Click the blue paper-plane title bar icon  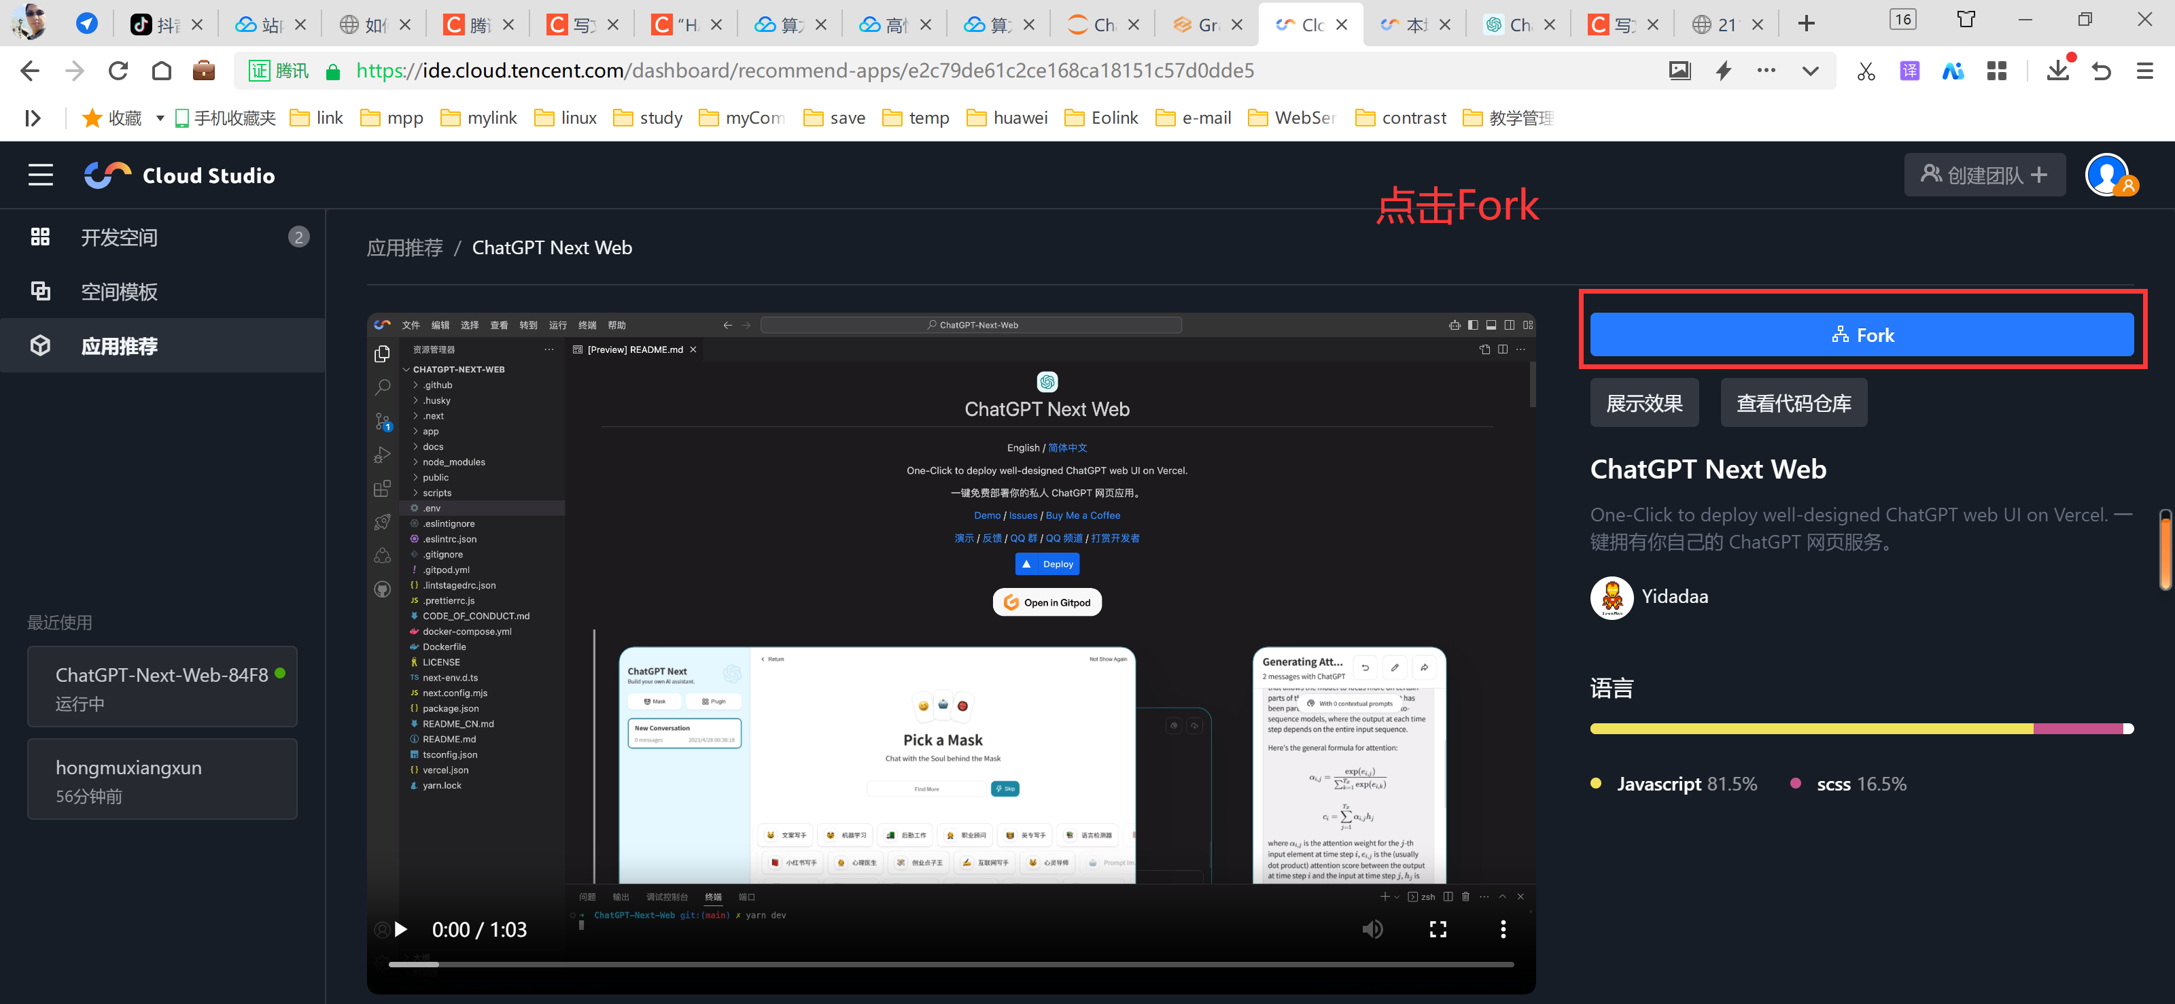click(87, 24)
